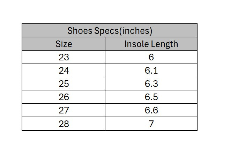Click the 'Insole Length' column header cell

tap(151, 44)
